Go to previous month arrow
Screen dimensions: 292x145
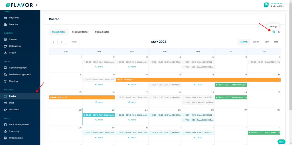tap(53, 42)
